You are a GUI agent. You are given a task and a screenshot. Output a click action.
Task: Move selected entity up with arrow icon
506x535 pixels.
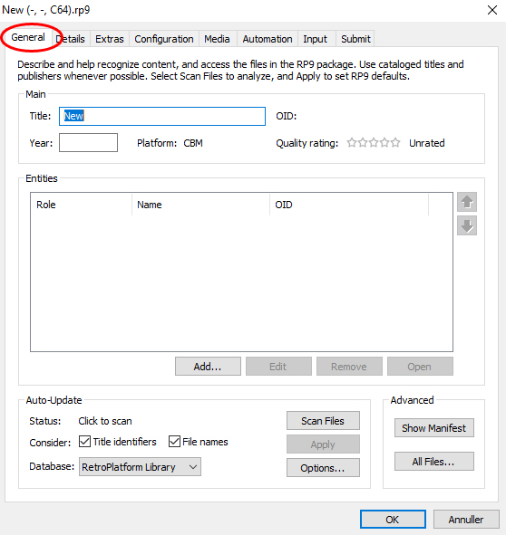[467, 202]
